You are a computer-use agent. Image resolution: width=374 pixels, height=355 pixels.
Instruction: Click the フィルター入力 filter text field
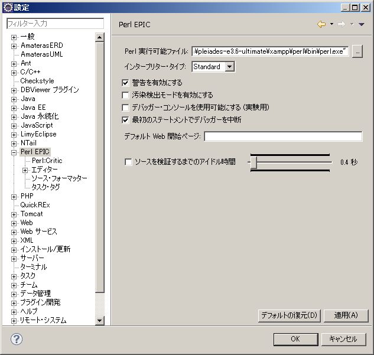click(x=55, y=24)
